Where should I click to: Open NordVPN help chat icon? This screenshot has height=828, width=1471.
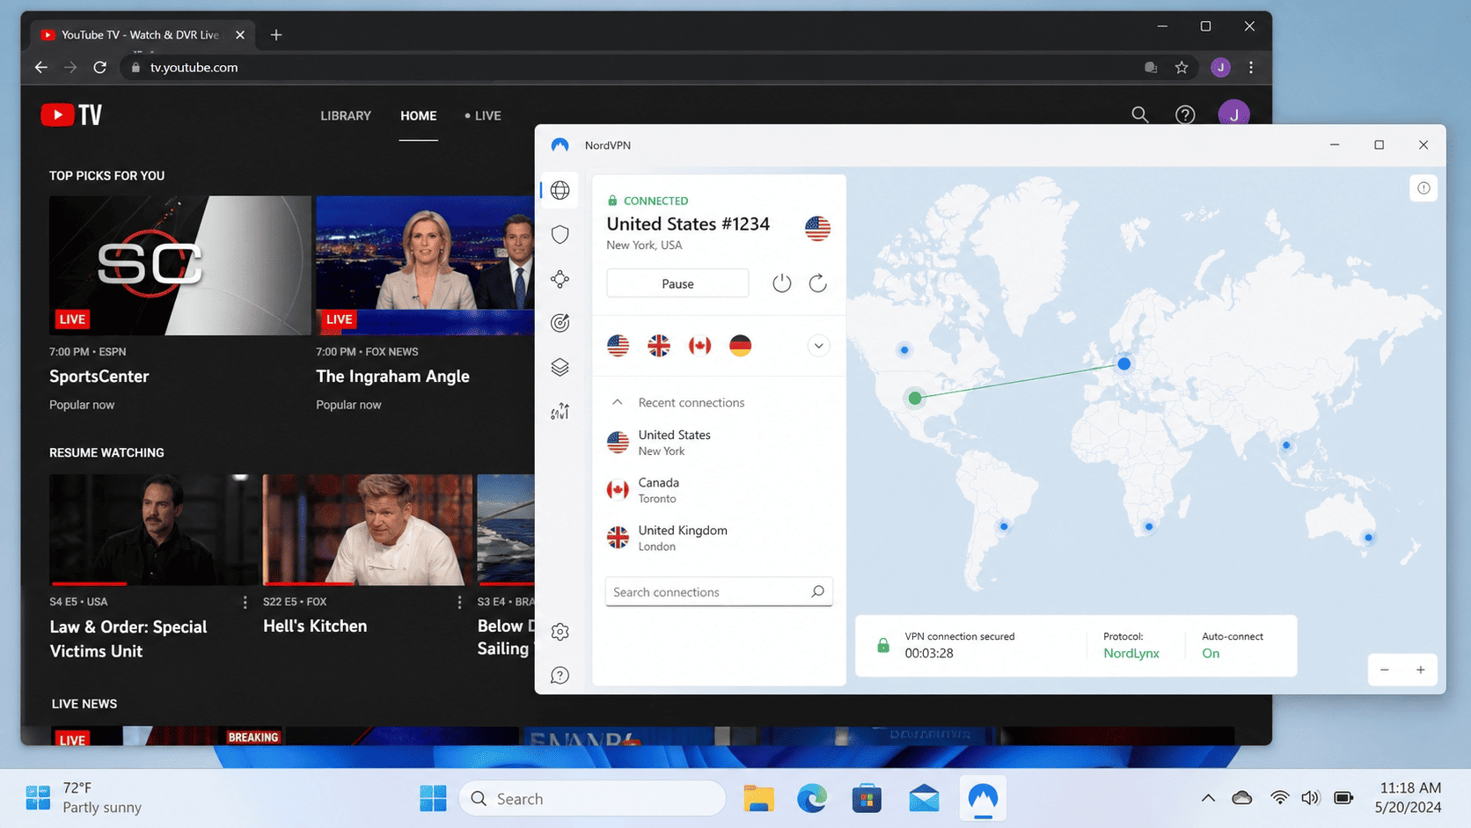tap(560, 675)
